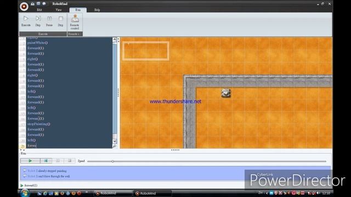Click the message about driving through the wall
Screen dimensions: 351x197
pos(49,176)
